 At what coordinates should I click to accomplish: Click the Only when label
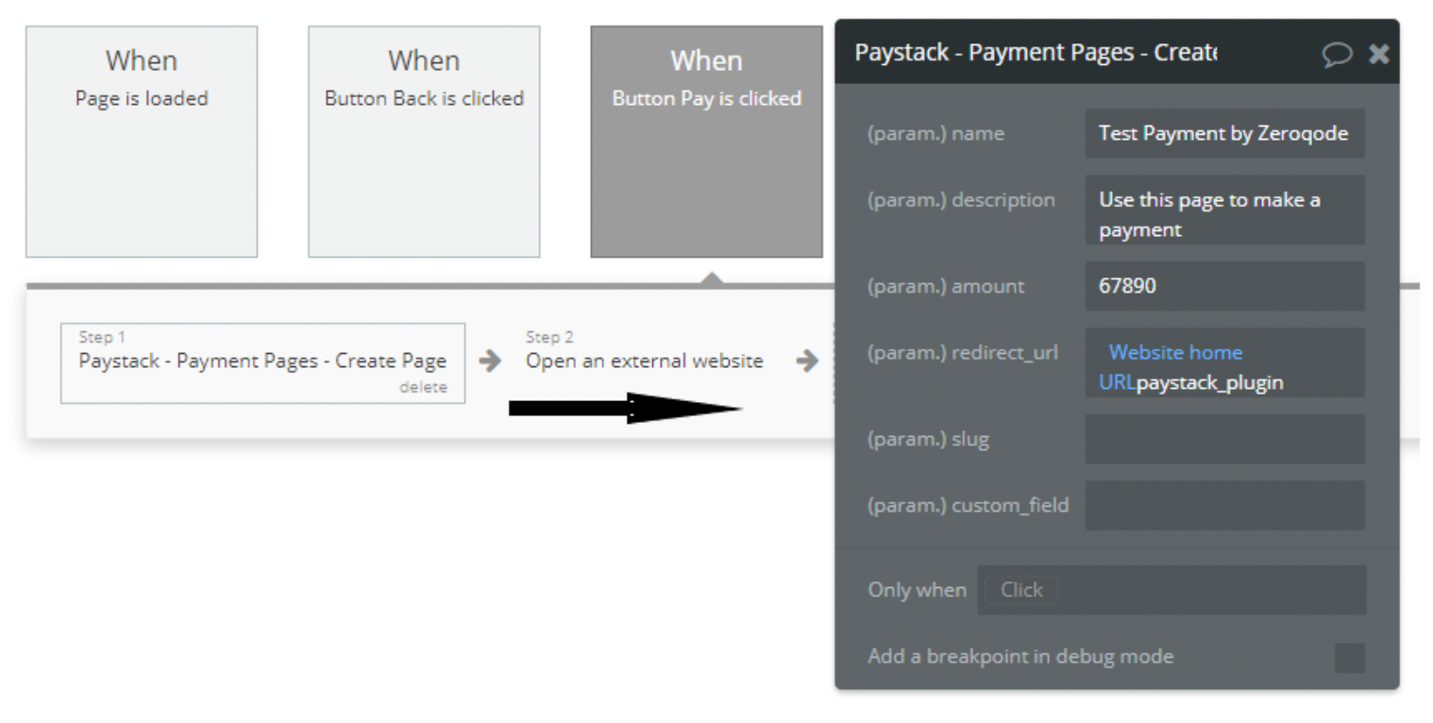point(917,590)
